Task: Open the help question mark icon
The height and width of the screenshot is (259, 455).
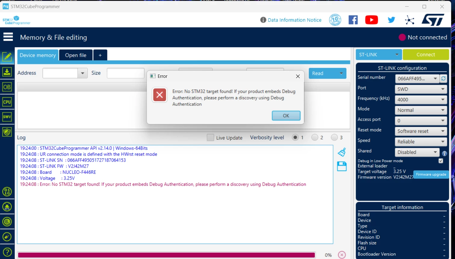Action: point(7,252)
